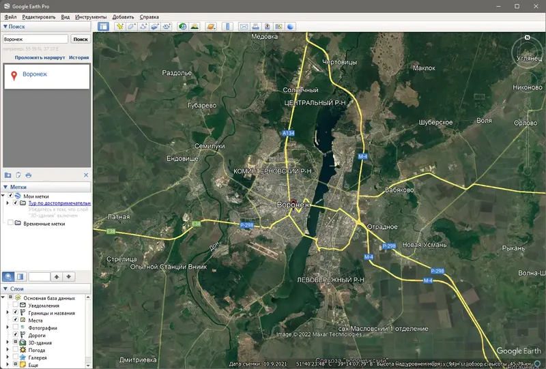
Task: Click the Save Image toolbar icon
Action: pyautogui.click(x=267, y=27)
